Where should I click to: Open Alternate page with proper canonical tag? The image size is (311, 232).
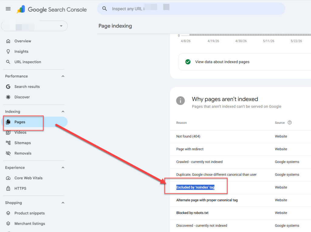click(x=241, y=200)
